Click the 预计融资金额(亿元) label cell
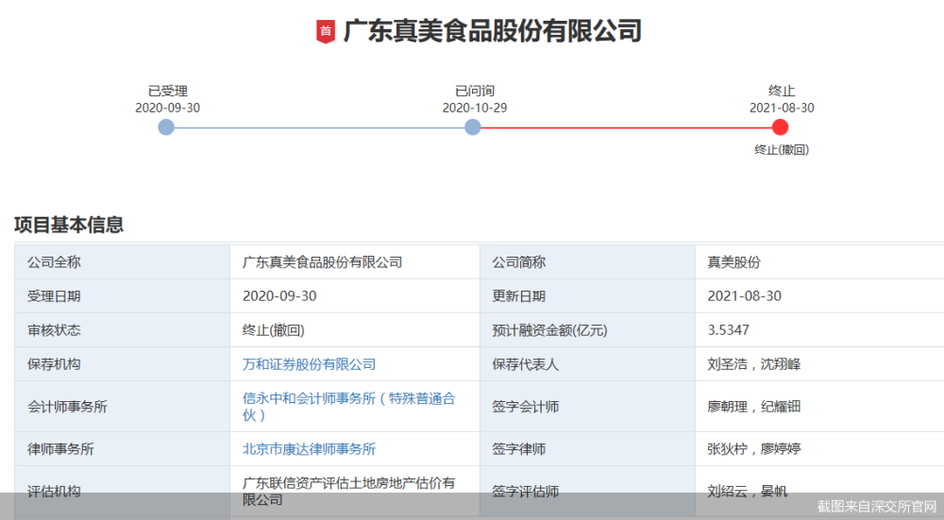The image size is (944, 520). 587,329
